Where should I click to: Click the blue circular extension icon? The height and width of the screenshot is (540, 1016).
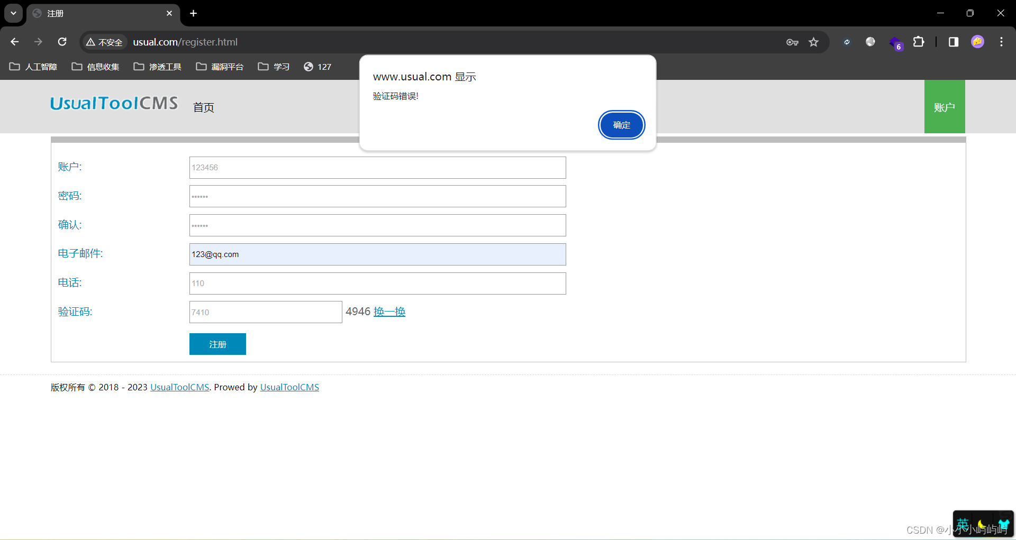point(847,42)
